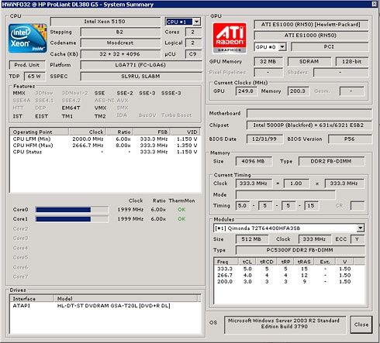Select the 333.3 timing row

(289, 269)
